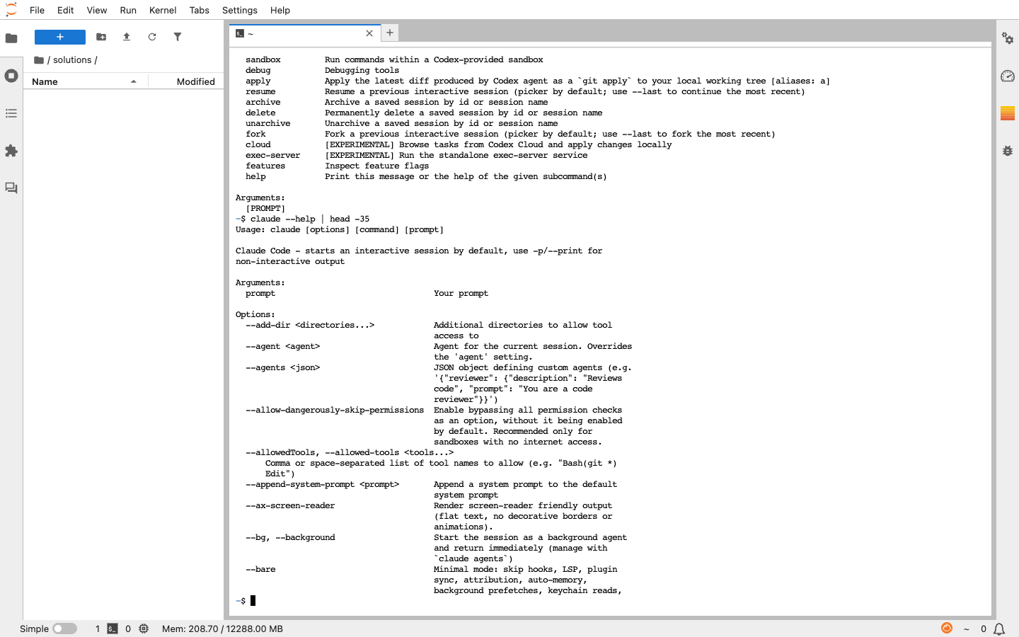Click the solutions breadcrumb link
This screenshot has height=637, width=1019.
coord(72,60)
